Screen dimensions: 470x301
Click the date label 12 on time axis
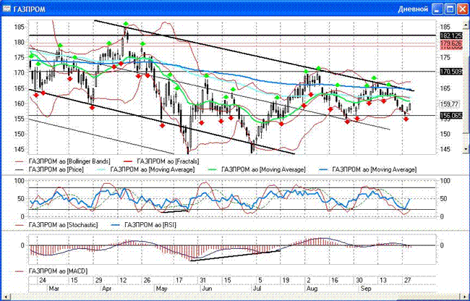click(123, 280)
